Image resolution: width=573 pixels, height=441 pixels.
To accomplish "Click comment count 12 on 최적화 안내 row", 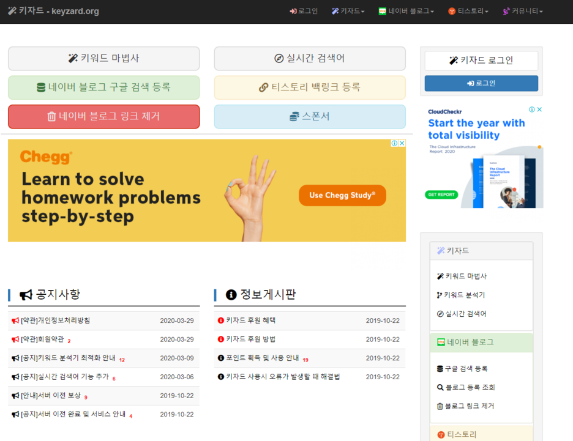I will (x=122, y=360).
